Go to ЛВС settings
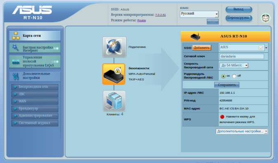The height and width of the screenshot is (163, 278). [35, 94]
